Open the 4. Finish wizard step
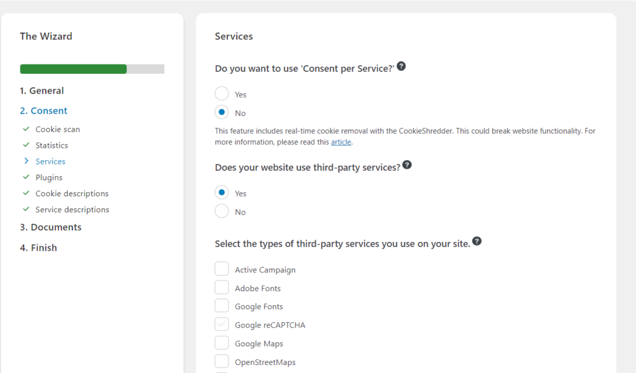Viewport: 636px width, 373px height. 38,248
